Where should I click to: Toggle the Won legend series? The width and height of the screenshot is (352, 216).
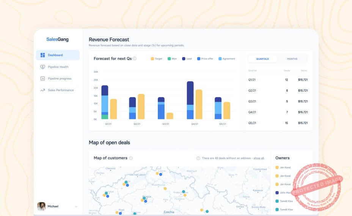(172, 59)
